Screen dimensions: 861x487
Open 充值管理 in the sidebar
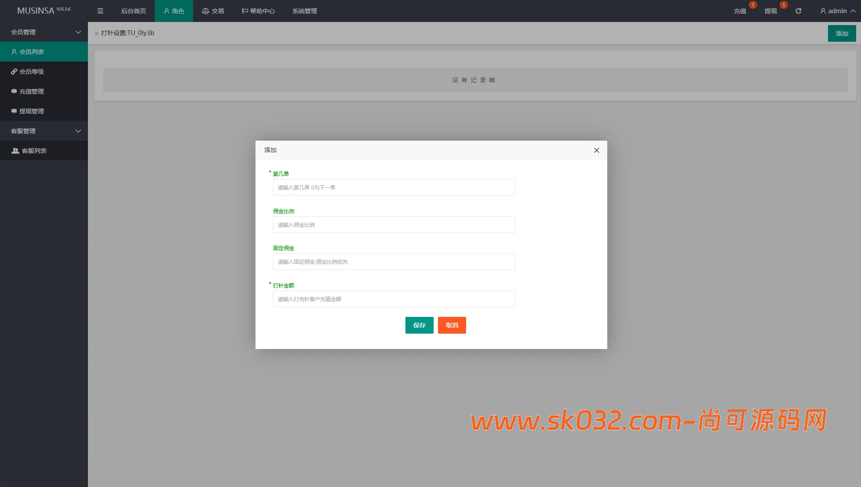tap(32, 91)
